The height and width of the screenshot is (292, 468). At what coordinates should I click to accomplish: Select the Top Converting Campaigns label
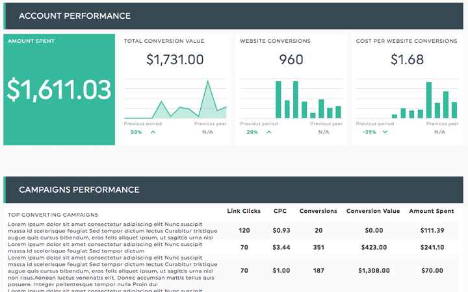[53, 214]
